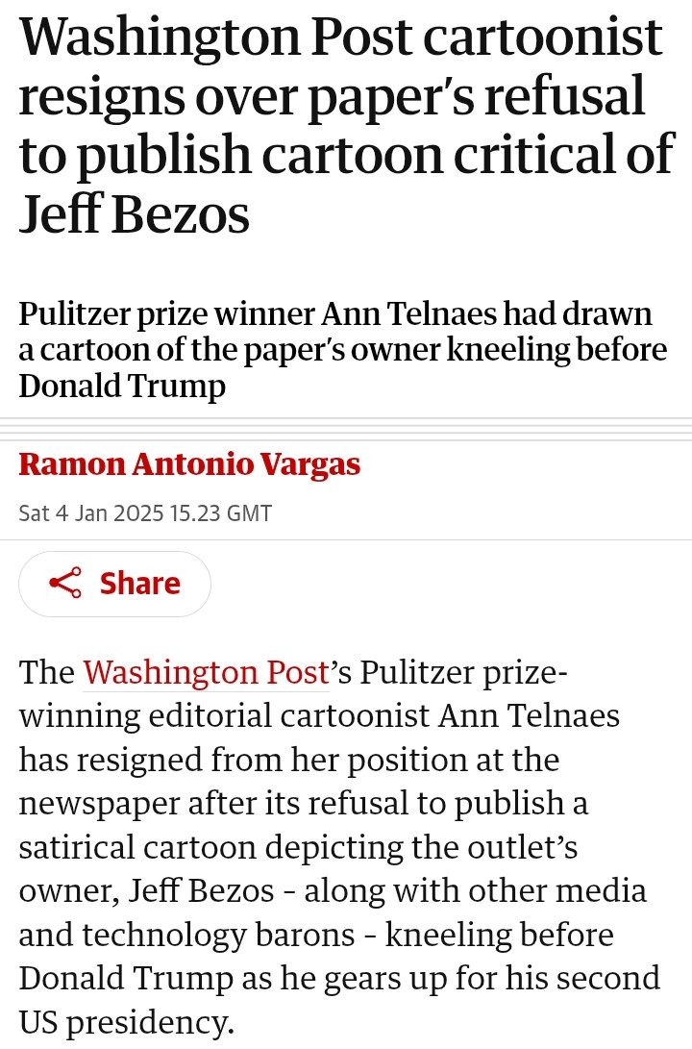Click the share icon symbol

[64, 584]
